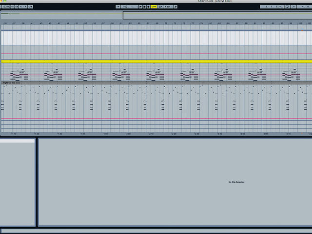
Task: Open the 1 Bar quantization menu
Action: click(169, 6)
